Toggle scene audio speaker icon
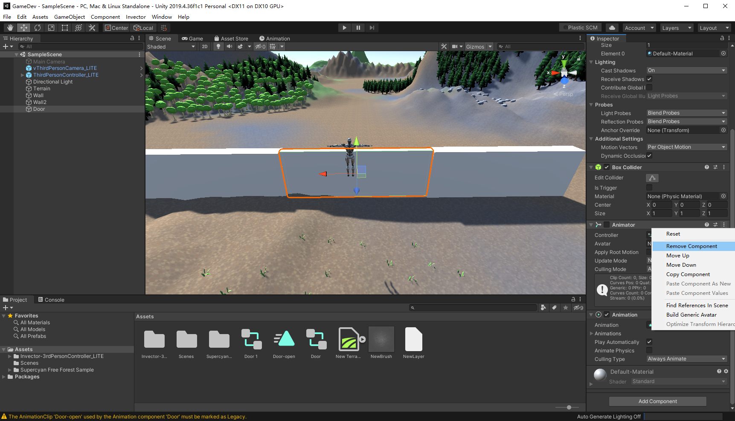Image resolution: width=735 pixels, height=421 pixels. click(230, 46)
